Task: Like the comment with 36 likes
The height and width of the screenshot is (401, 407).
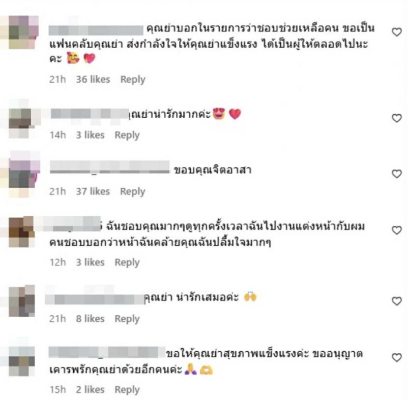Action: point(396,32)
